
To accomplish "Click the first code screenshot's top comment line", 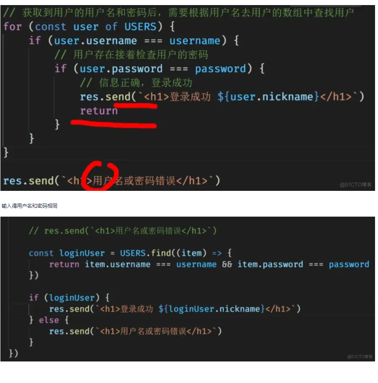I will 178,13.
